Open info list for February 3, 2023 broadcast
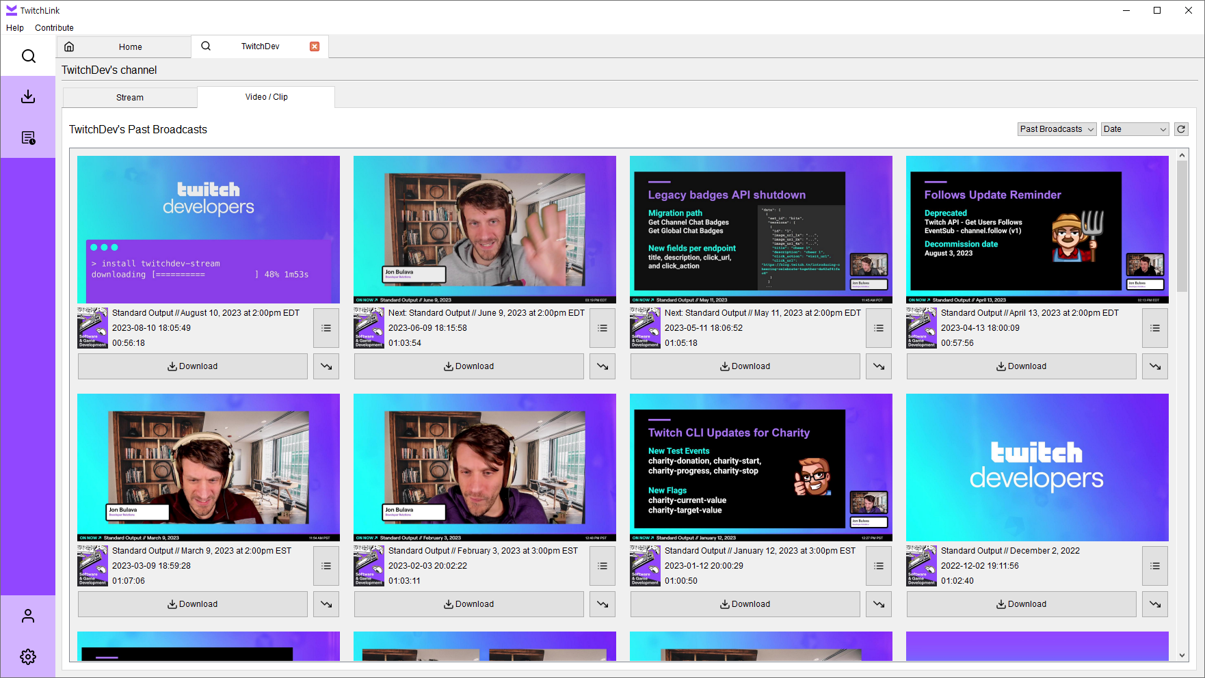 click(602, 566)
